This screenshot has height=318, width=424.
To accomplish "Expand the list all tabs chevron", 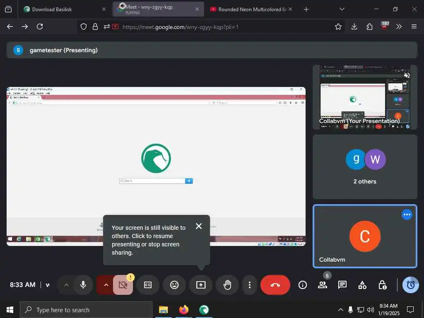I will pos(342,9).
